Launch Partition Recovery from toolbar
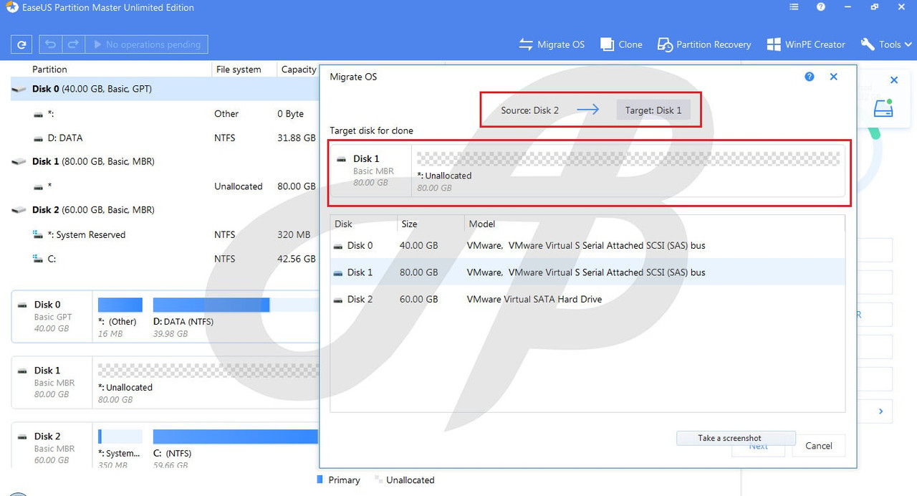 click(704, 44)
